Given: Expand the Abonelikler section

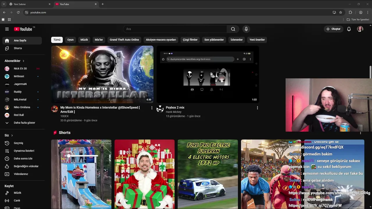Looking at the screenshot, I should pyautogui.click(x=15, y=61).
